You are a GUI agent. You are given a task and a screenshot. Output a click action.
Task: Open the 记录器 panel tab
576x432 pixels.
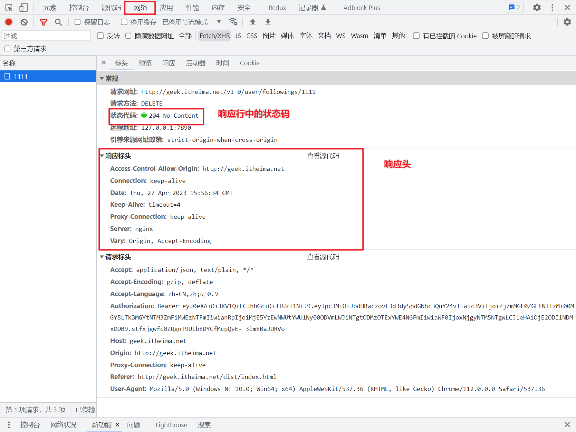coord(312,8)
